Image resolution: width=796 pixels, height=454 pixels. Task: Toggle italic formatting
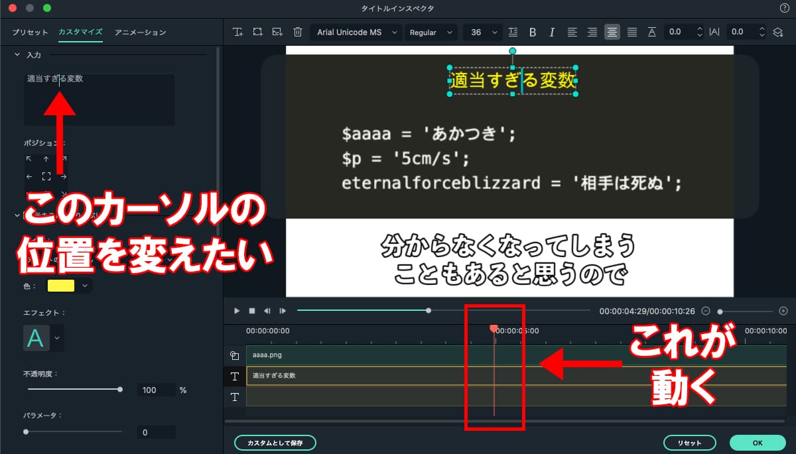tap(552, 32)
